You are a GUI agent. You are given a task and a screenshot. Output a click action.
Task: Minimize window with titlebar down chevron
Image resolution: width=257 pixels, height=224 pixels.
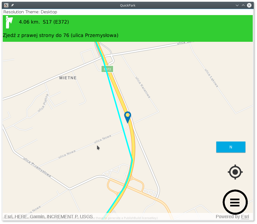click(237, 5)
